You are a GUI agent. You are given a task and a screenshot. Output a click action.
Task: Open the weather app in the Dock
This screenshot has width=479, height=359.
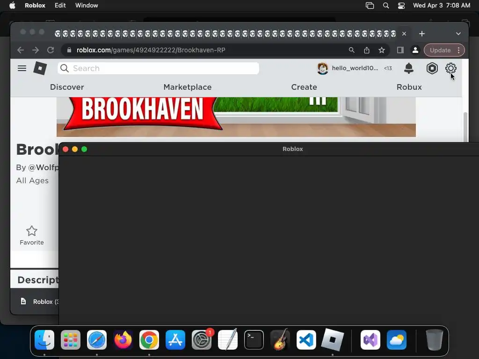click(397, 340)
